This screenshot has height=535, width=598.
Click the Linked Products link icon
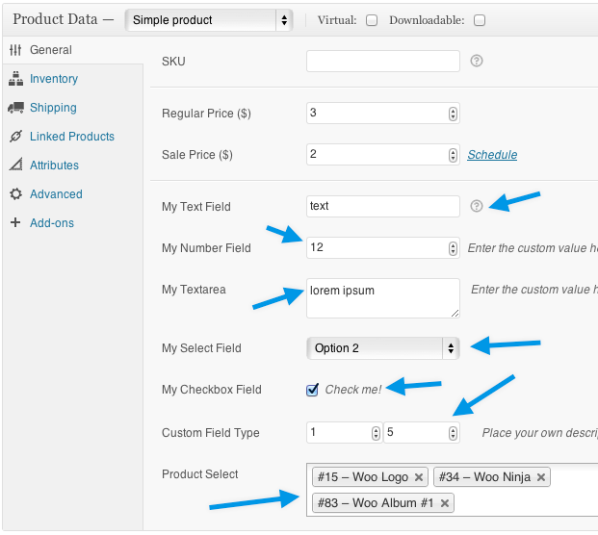pyautogui.click(x=15, y=136)
